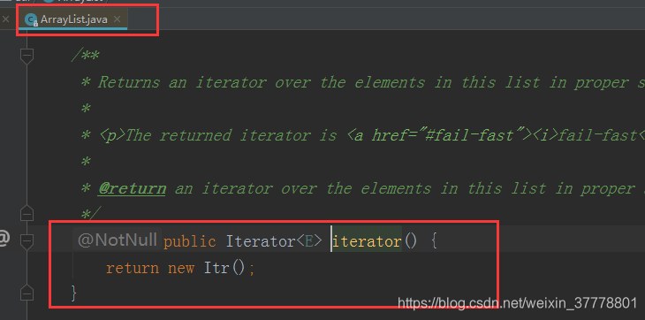Click the @return Javadoc tag
645x320 pixels.
pyautogui.click(x=133, y=189)
